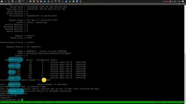Viewport: 186px width, 104px height.
Task: Switch to tmux window 1:watch
Action: click(x=21, y=102)
